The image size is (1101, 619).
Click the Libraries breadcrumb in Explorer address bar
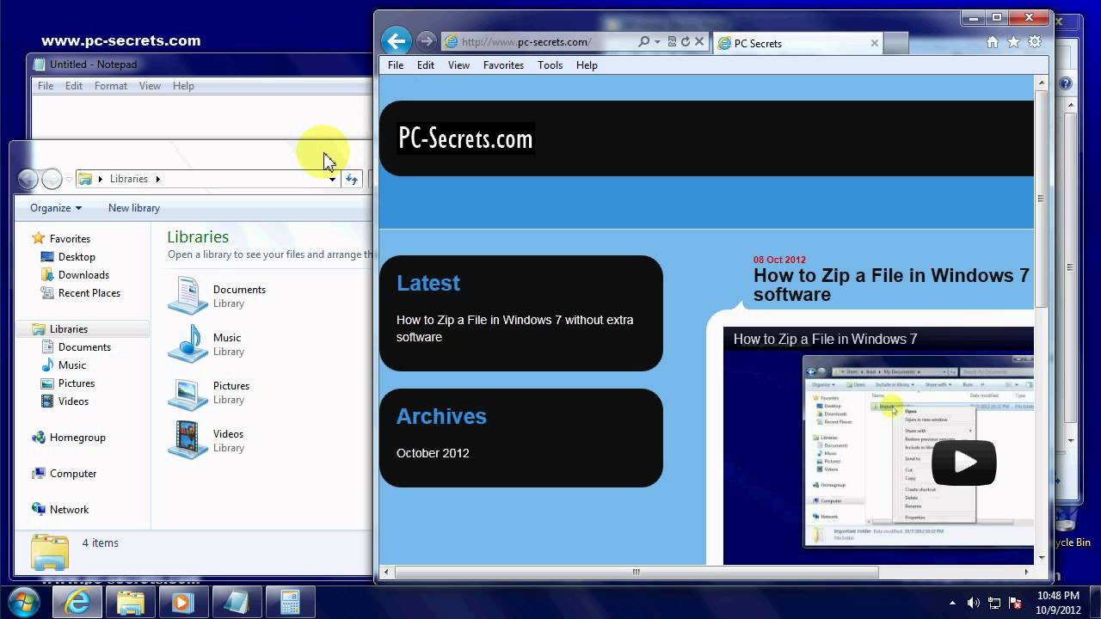129,179
